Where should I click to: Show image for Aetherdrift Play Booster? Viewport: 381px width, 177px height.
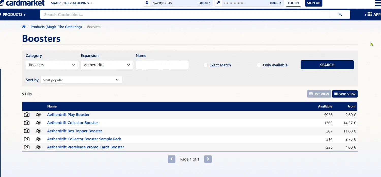[x=27, y=115]
